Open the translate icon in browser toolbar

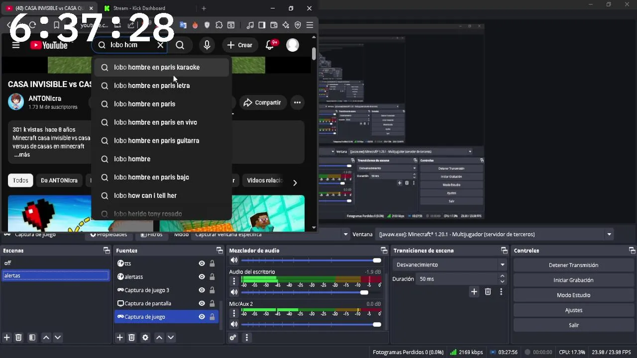183,25
